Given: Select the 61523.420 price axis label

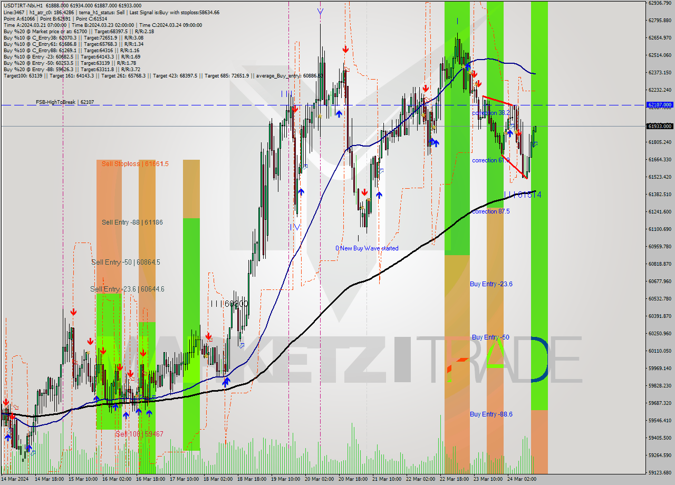Looking at the screenshot, I should [x=659, y=177].
